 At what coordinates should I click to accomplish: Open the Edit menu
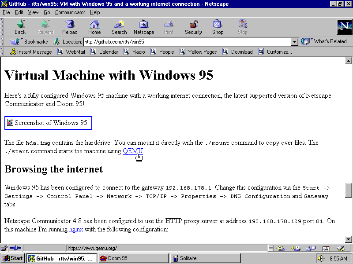point(19,12)
